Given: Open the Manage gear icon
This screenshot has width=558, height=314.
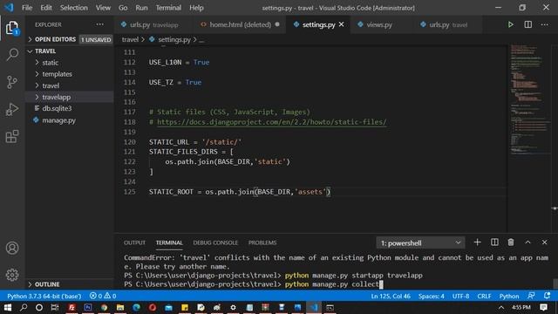Looking at the screenshot, I should [12, 275].
